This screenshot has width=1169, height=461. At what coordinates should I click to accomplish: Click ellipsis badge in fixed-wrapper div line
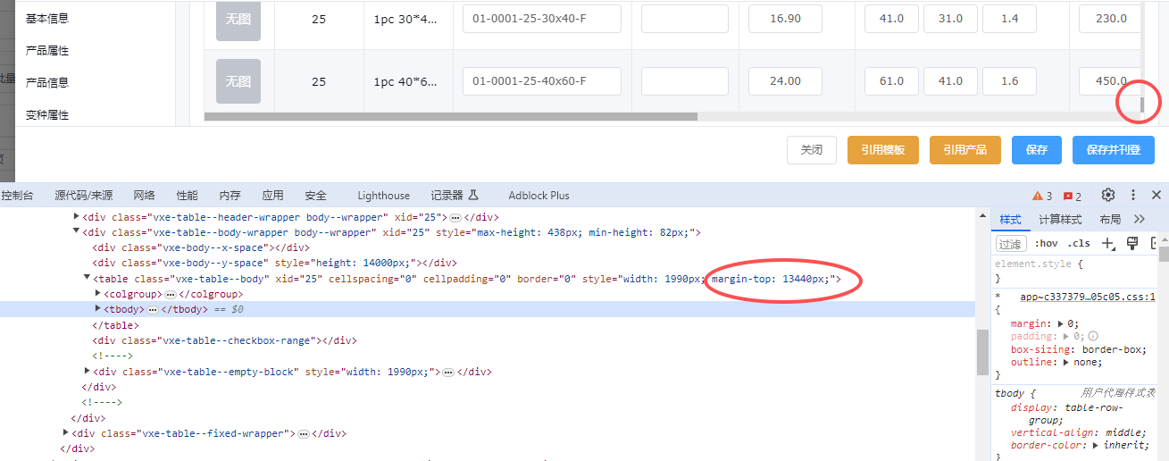coord(303,433)
